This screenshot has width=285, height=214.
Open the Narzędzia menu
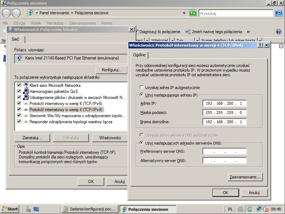coord(55,23)
